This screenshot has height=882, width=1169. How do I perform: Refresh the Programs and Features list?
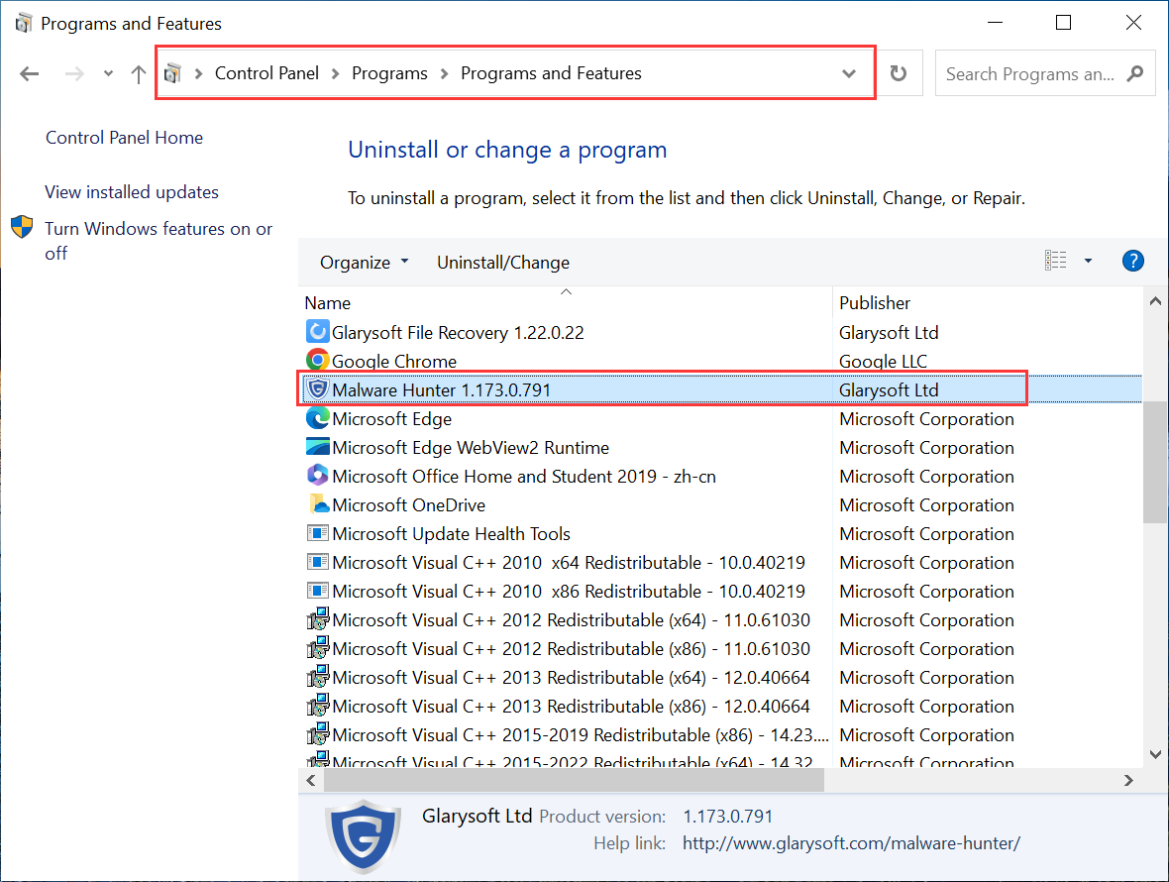(899, 74)
